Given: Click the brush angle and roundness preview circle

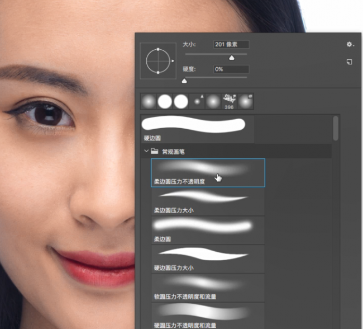Looking at the screenshot, I should tap(158, 61).
